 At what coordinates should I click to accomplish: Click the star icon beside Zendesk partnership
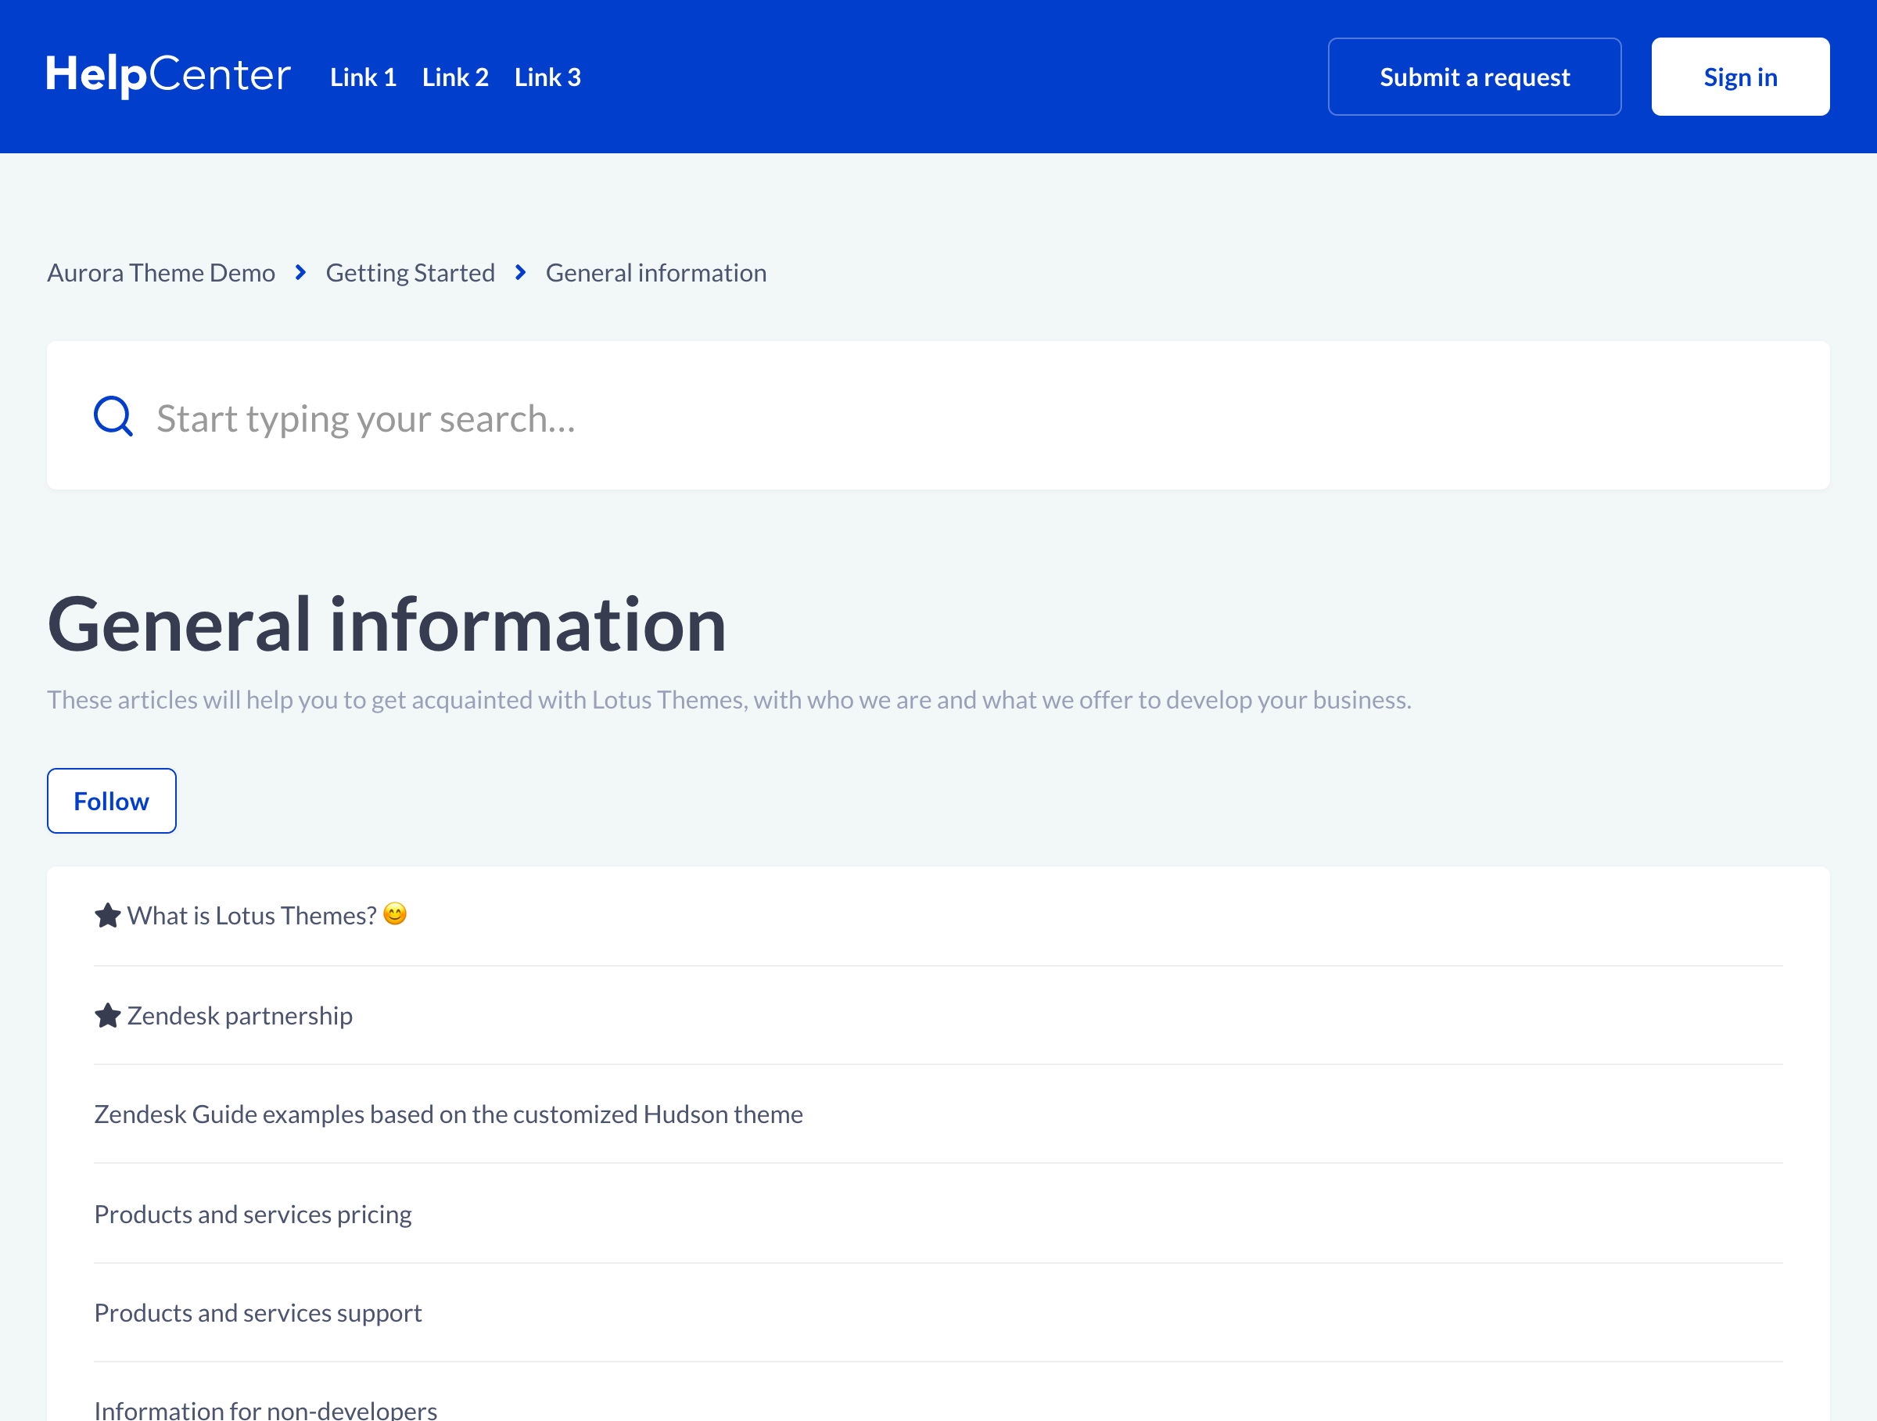(x=108, y=1015)
